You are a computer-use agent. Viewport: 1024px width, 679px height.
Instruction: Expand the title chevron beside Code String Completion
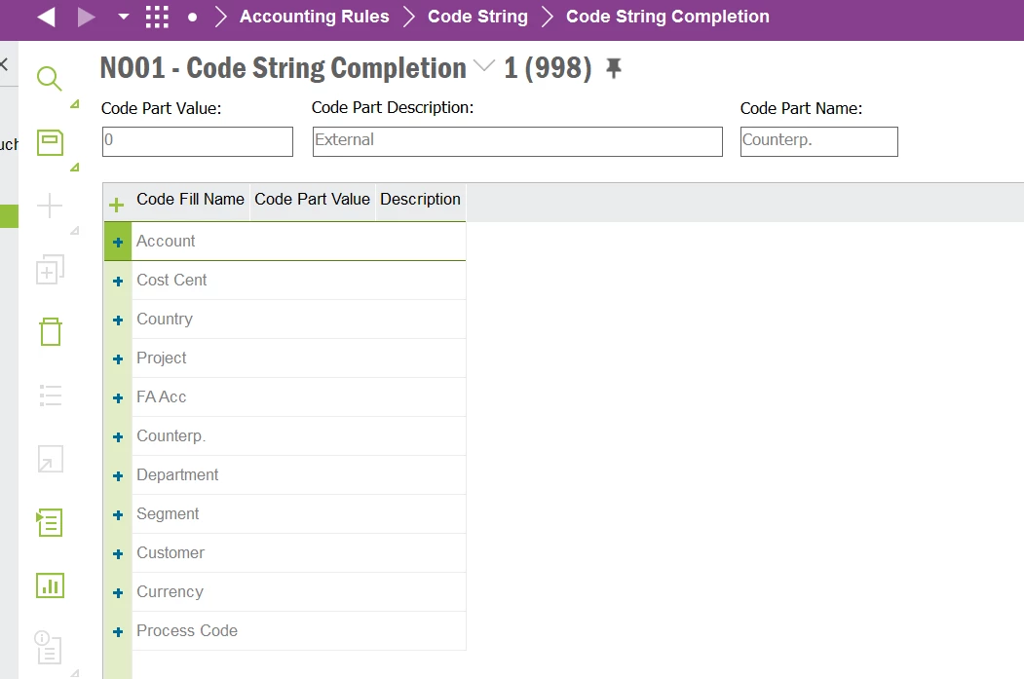[484, 67]
